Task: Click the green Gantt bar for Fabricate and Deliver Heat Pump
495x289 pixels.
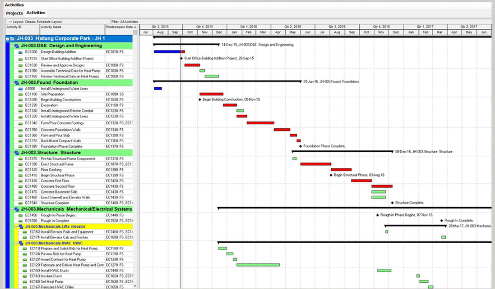Action: click(258, 265)
